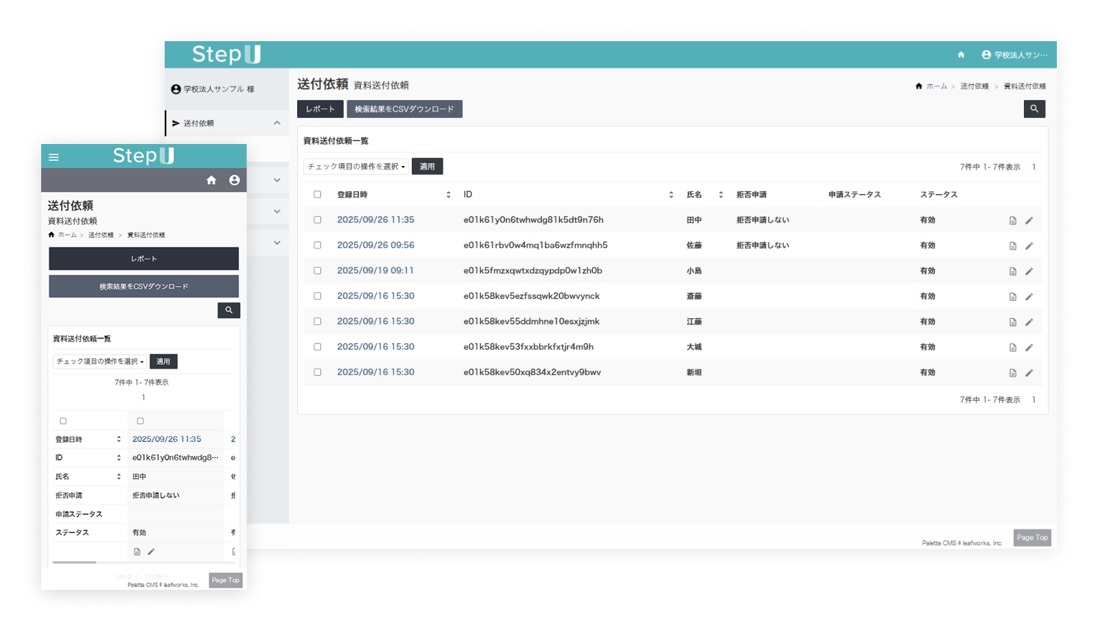This screenshot has height=631, width=1098.
Task: Tick the checkbox for the 2025/09/19 09:11 row
Action: point(317,271)
